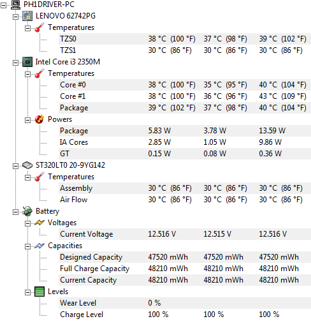This screenshot has width=311, height=326.
Task: Click the motherboard icon beside LENOVO 62742PG
Action: tap(27, 16)
